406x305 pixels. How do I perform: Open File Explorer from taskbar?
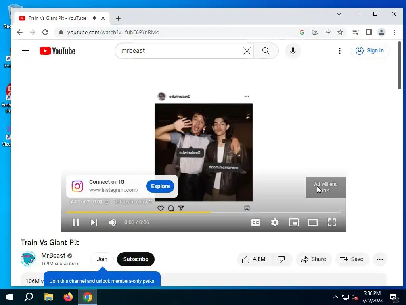48,297
